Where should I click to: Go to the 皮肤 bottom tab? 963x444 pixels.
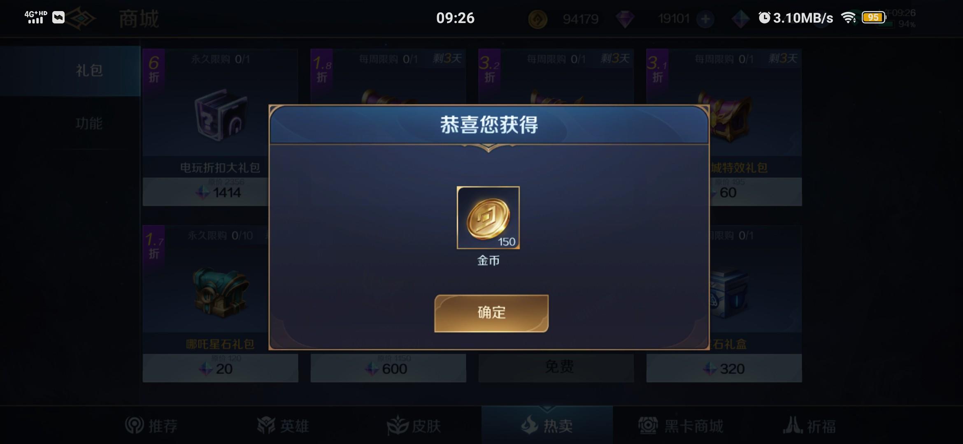click(x=414, y=426)
